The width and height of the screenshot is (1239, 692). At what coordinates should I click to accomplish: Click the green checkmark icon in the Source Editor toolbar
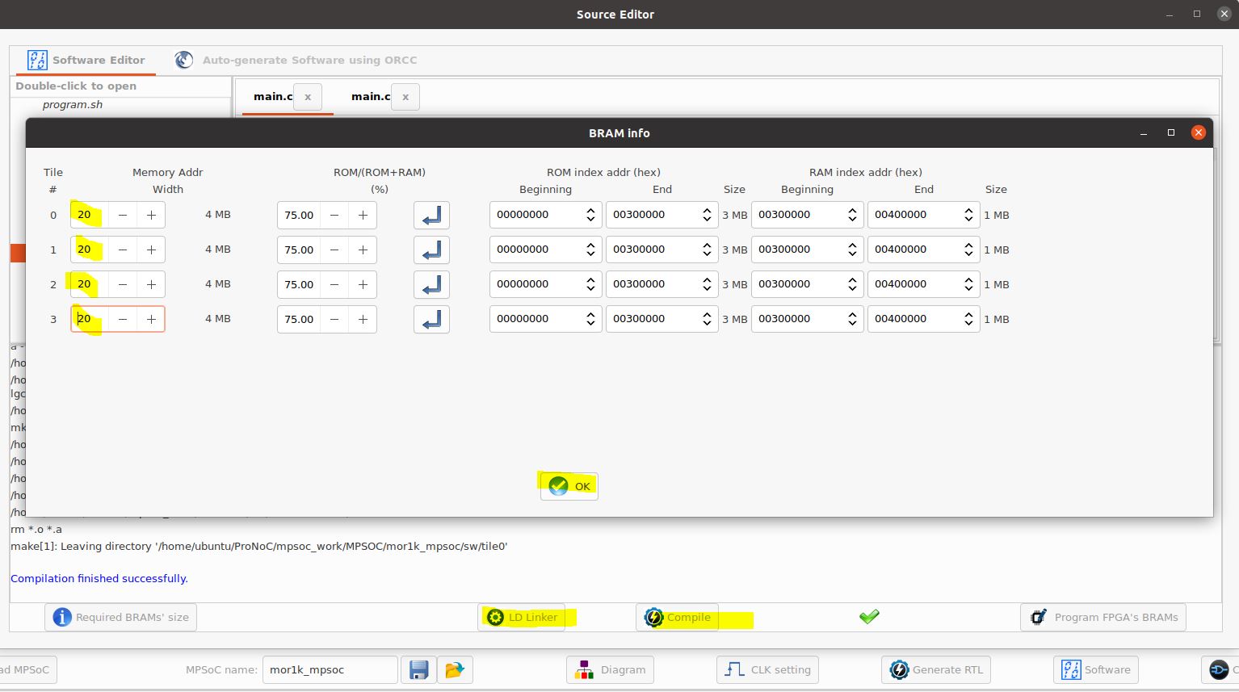[x=869, y=617]
